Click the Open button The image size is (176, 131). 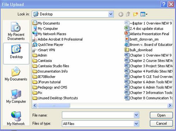[x=161, y=115]
